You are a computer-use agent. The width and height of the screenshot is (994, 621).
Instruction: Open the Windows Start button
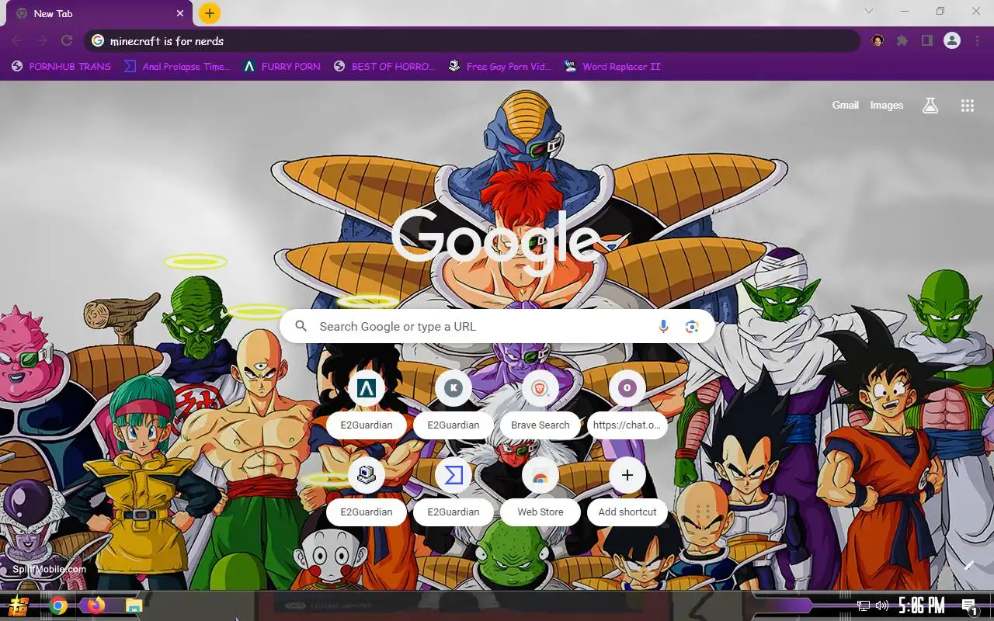(19, 606)
